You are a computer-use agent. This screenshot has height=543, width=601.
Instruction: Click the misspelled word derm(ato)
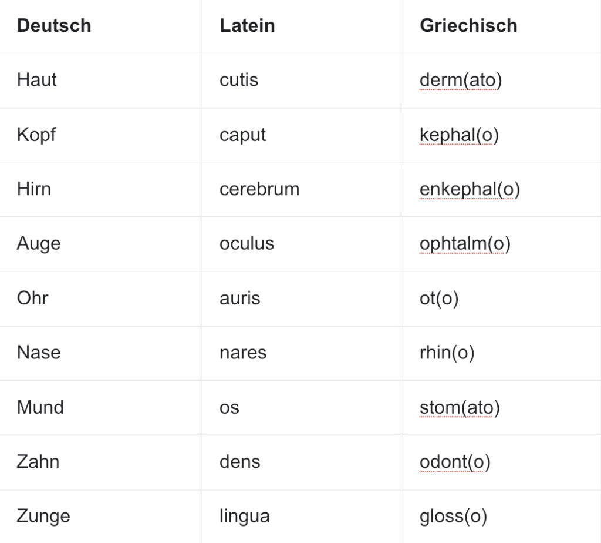click(x=461, y=80)
